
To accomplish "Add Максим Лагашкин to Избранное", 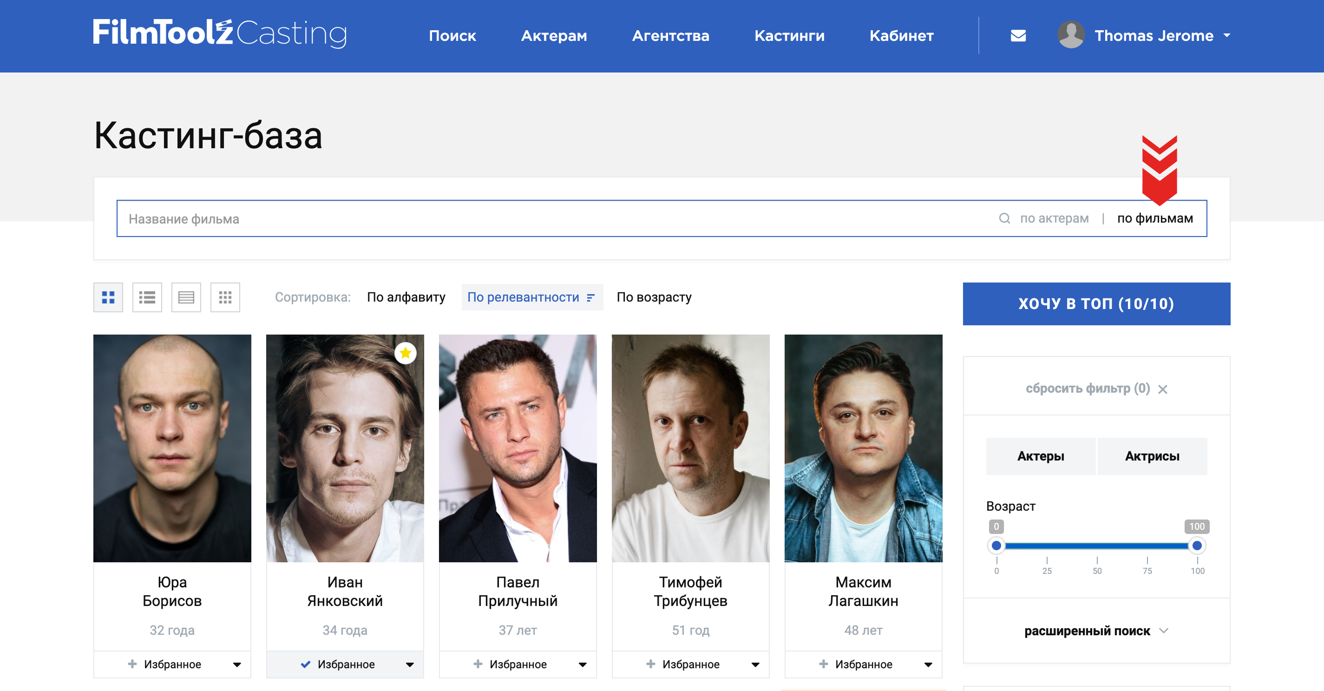I will (x=855, y=664).
